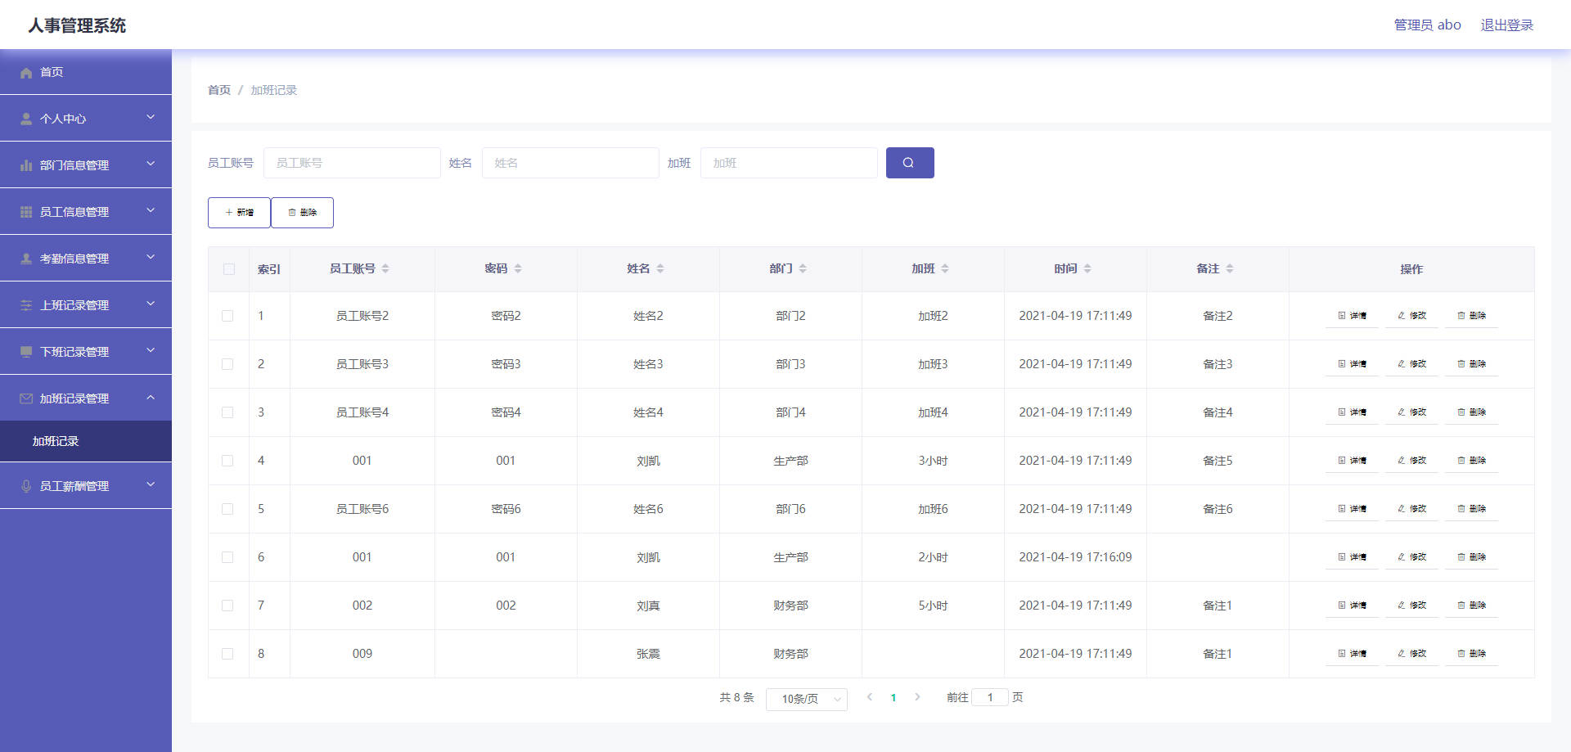Toggle the select-all header checkbox

pyautogui.click(x=228, y=269)
